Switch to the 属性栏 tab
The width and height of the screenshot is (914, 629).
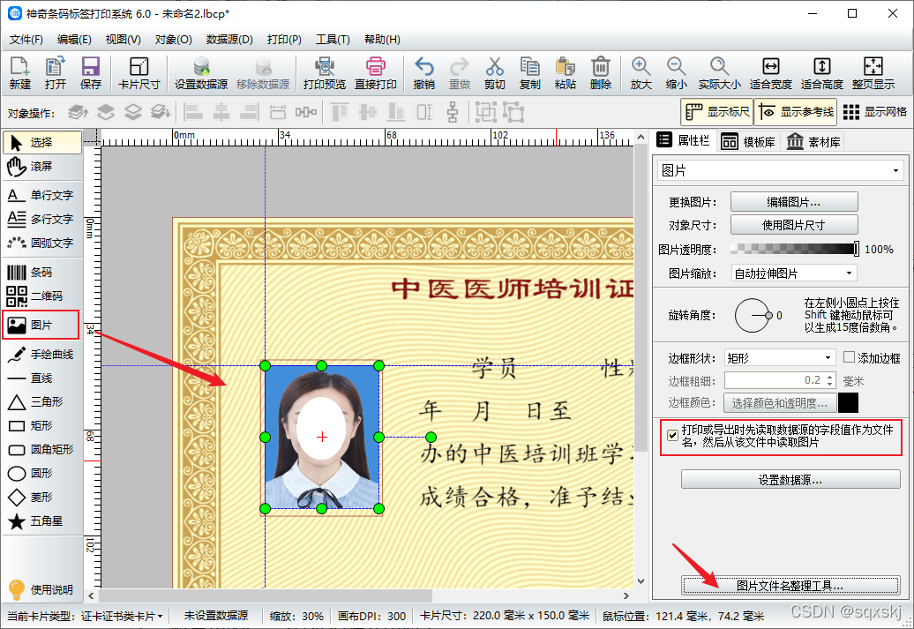click(683, 140)
